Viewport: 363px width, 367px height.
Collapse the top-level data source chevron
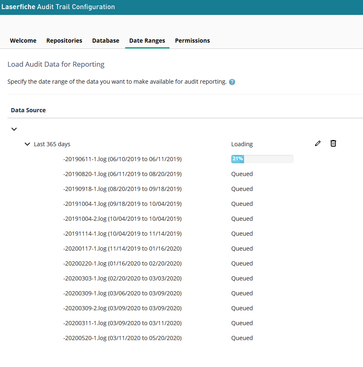tap(14, 129)
